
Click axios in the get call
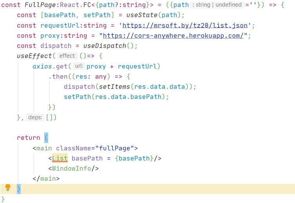[x=42, y=66]
